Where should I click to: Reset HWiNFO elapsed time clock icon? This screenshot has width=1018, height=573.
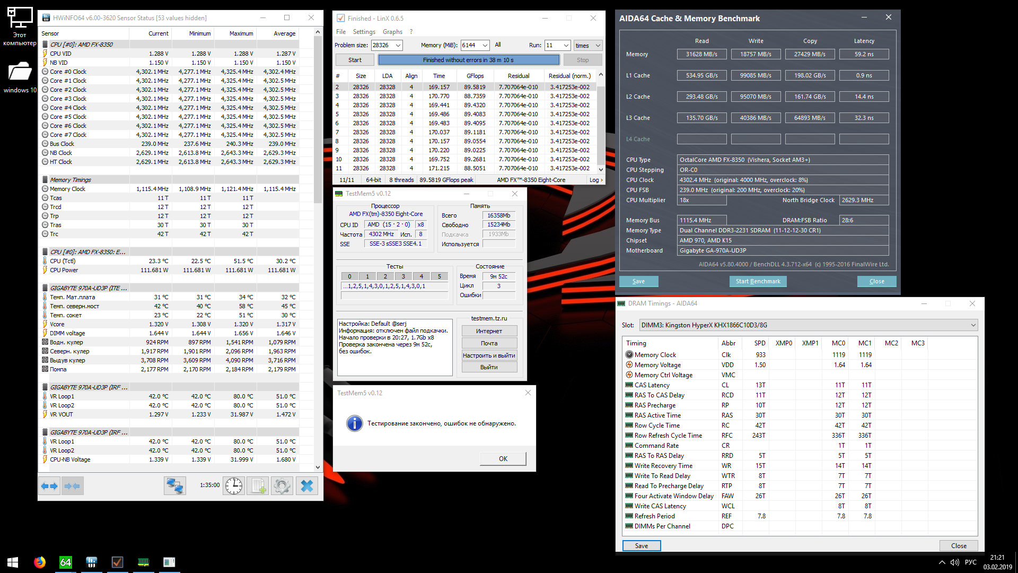tap(234, 486)
